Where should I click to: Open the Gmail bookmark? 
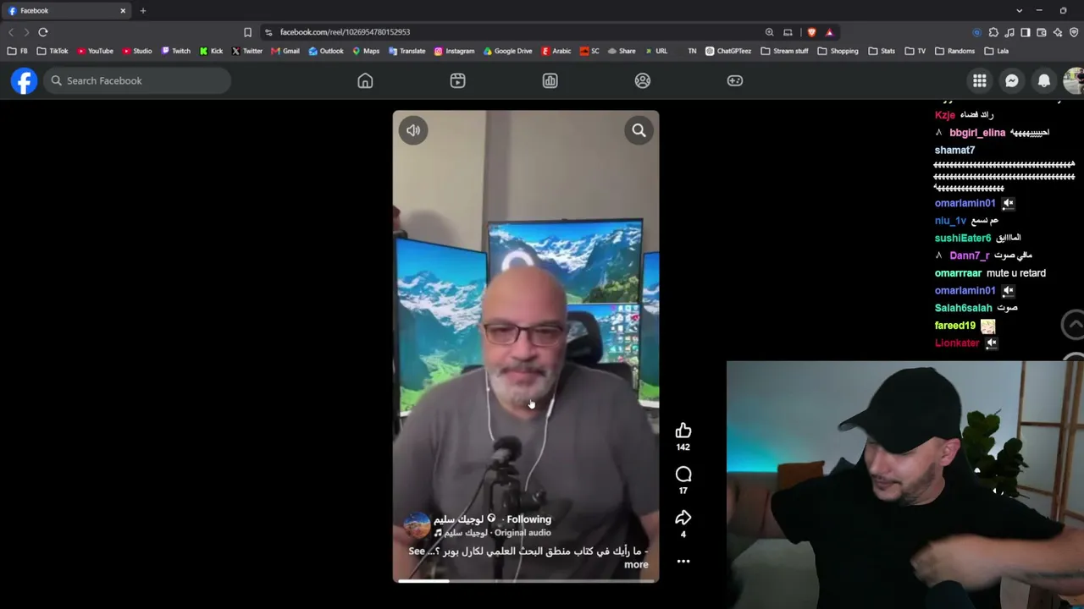coord(285,51)
